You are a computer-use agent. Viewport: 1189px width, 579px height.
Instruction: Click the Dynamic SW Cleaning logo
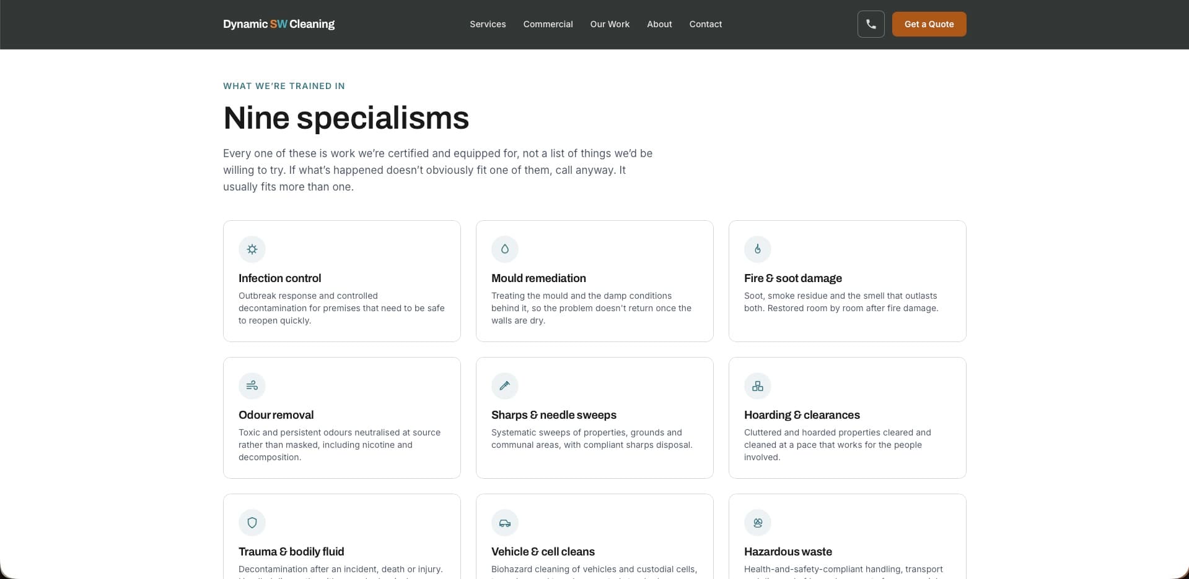[279, 24]
